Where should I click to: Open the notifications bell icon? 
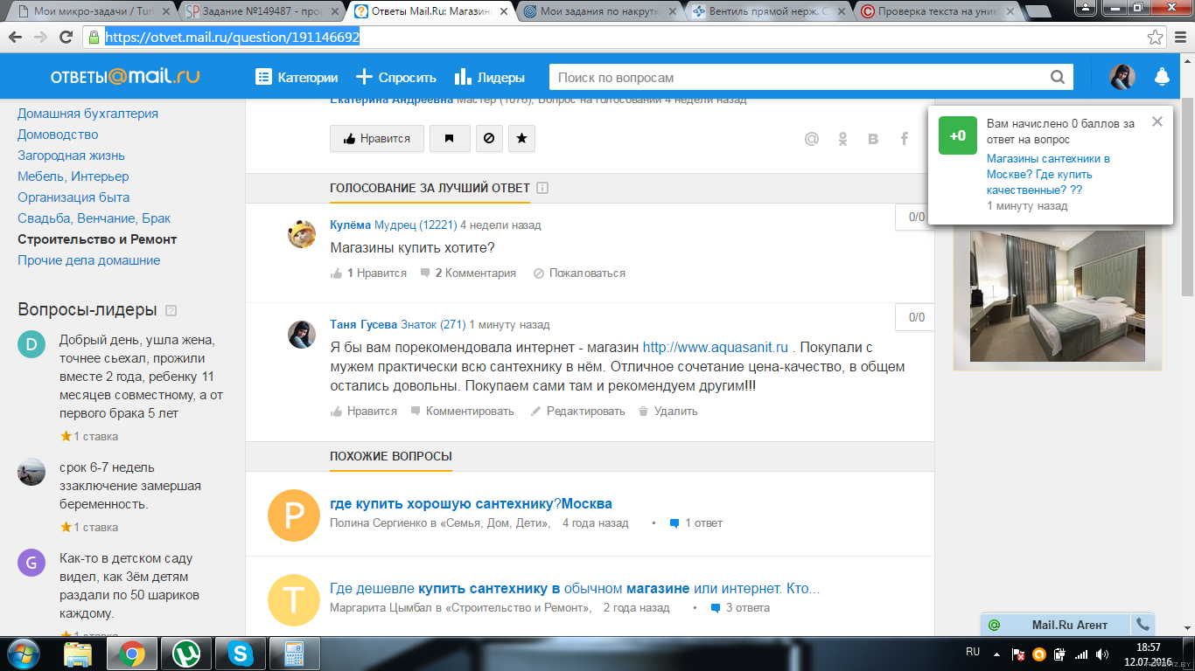pos(1162,77)
